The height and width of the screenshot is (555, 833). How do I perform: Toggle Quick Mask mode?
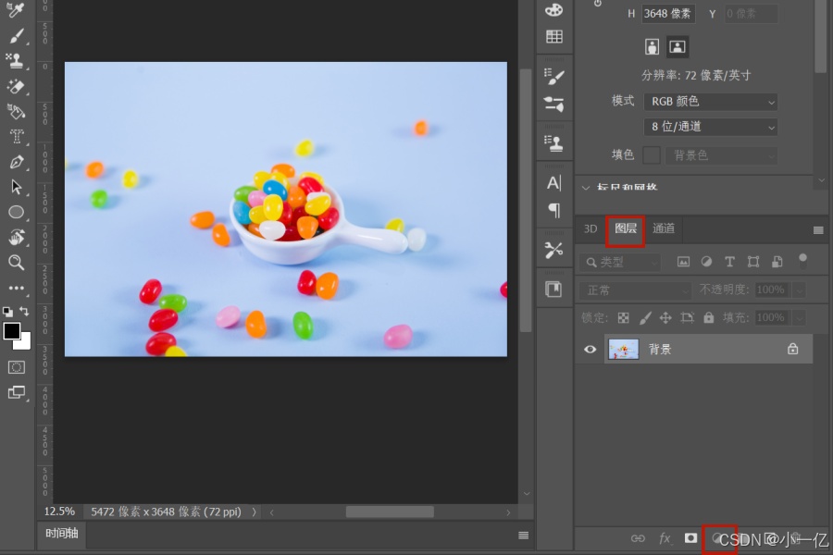point(17,367)
